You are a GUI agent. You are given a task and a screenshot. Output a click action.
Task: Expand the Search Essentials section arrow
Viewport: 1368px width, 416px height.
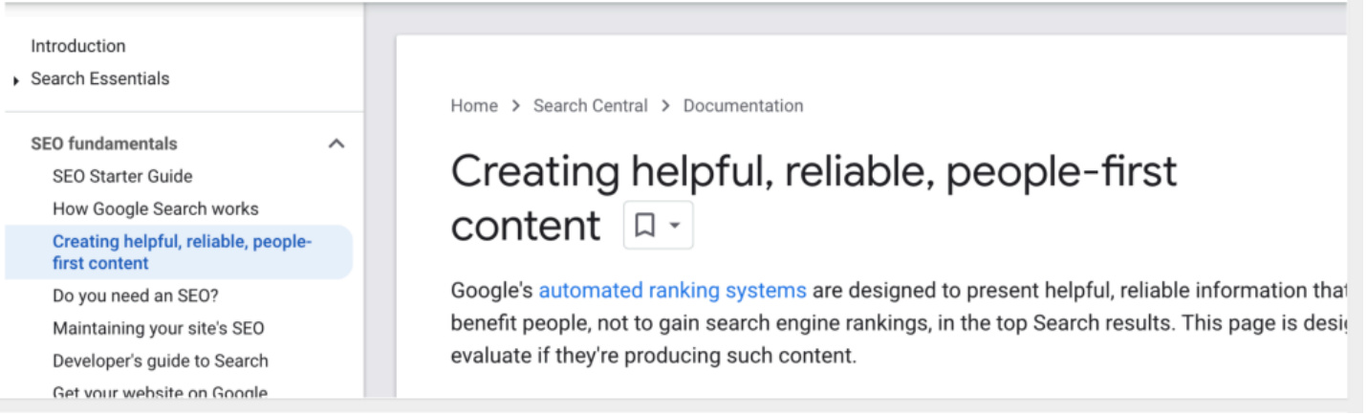coord(17,81)
